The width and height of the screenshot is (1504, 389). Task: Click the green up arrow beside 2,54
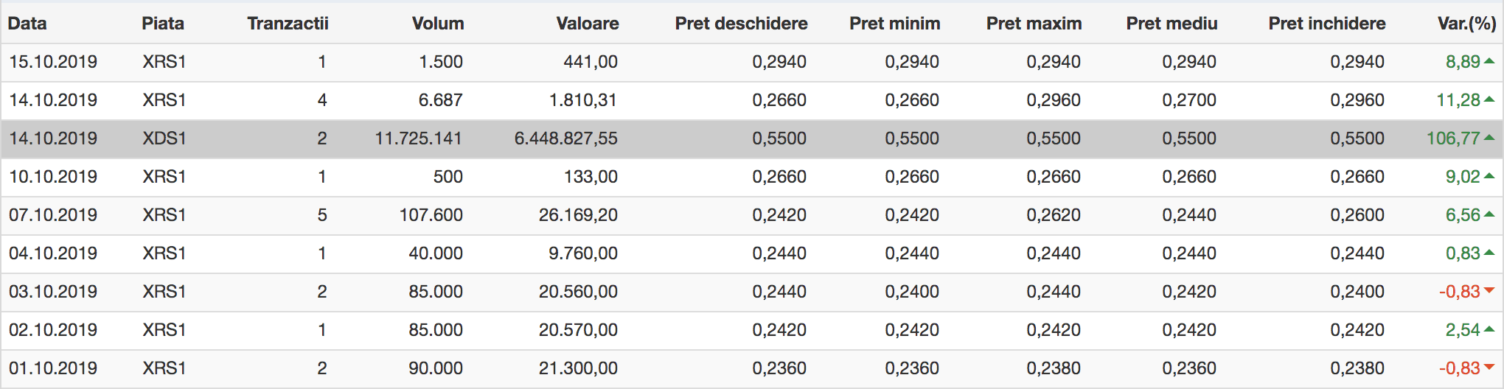[x=1489, y=329]
